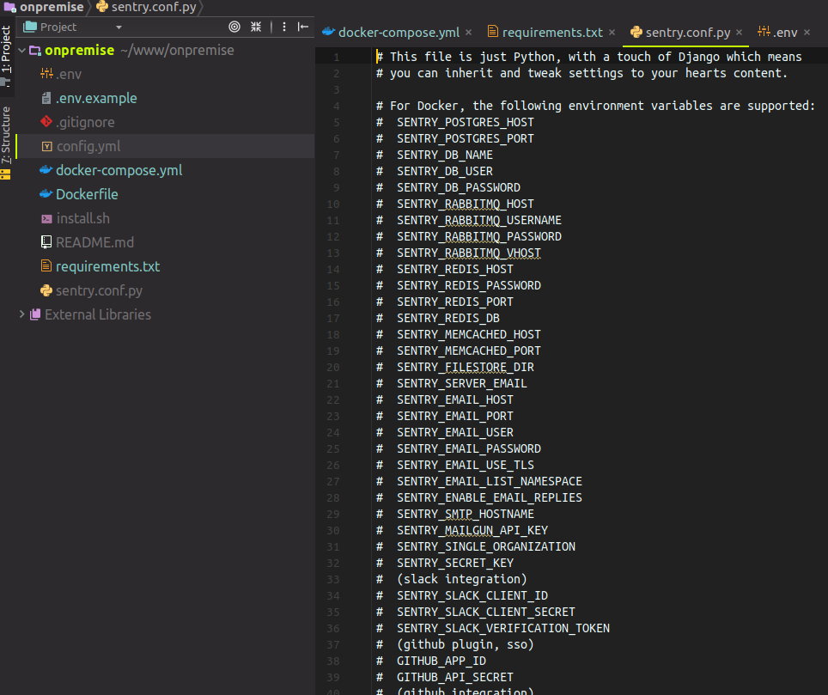The image size is (828, 695).
Task: Click the 'Project' panel title label
Action: 58,27
